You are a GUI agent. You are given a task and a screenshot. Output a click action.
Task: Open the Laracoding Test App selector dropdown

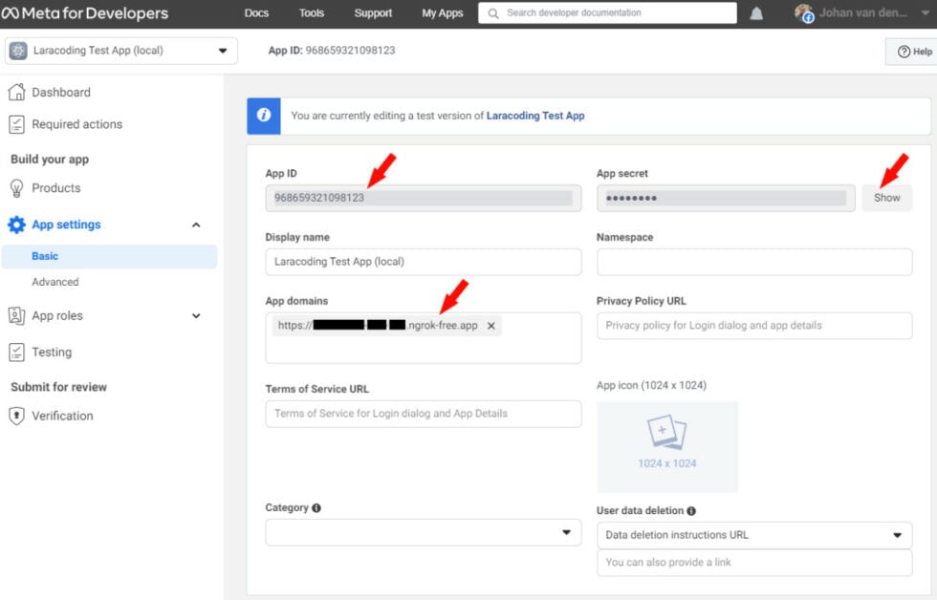[x=121, y=51]
